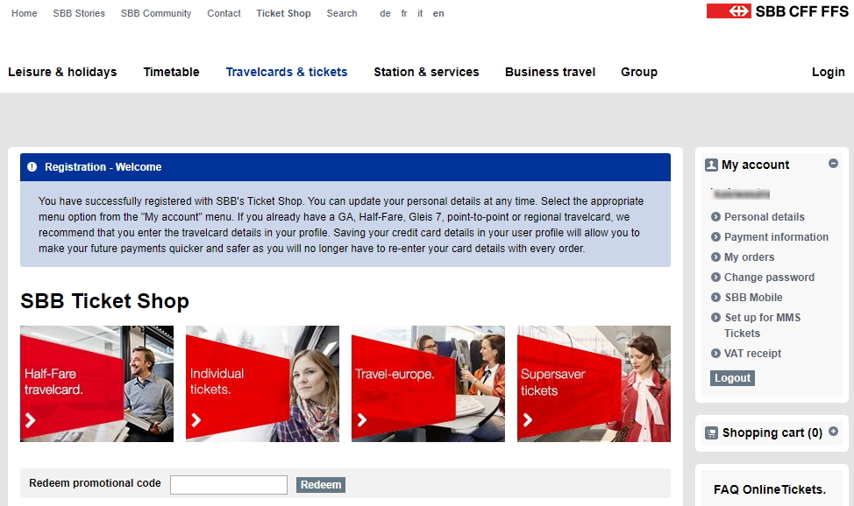This screenshot has width=854, height=506.
Task: Open SBB Mobile settings
Action: [753, 297]
